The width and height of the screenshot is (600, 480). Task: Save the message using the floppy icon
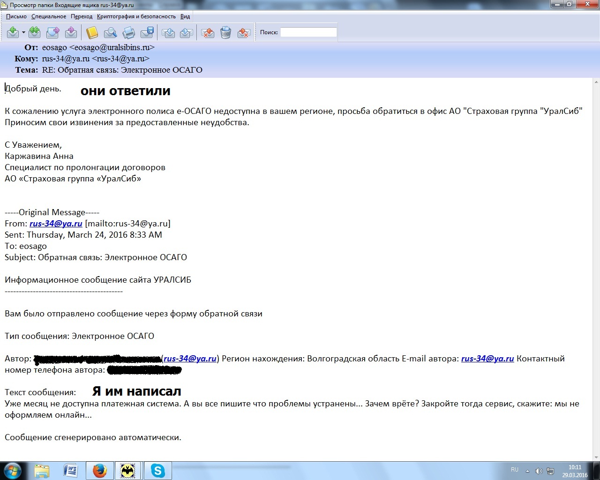coord(147,32)
